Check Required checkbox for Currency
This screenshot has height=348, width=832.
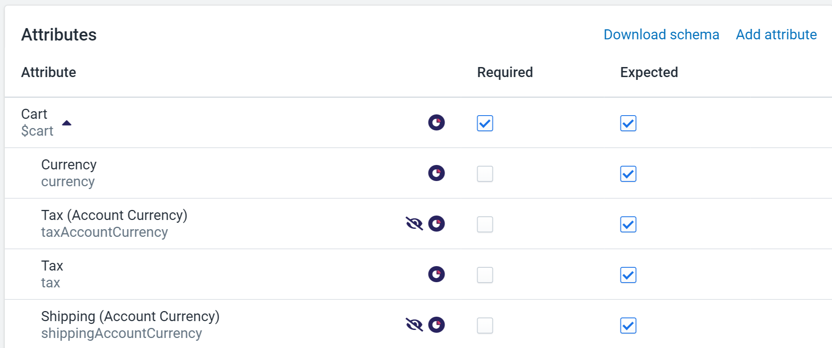[485, 174]
